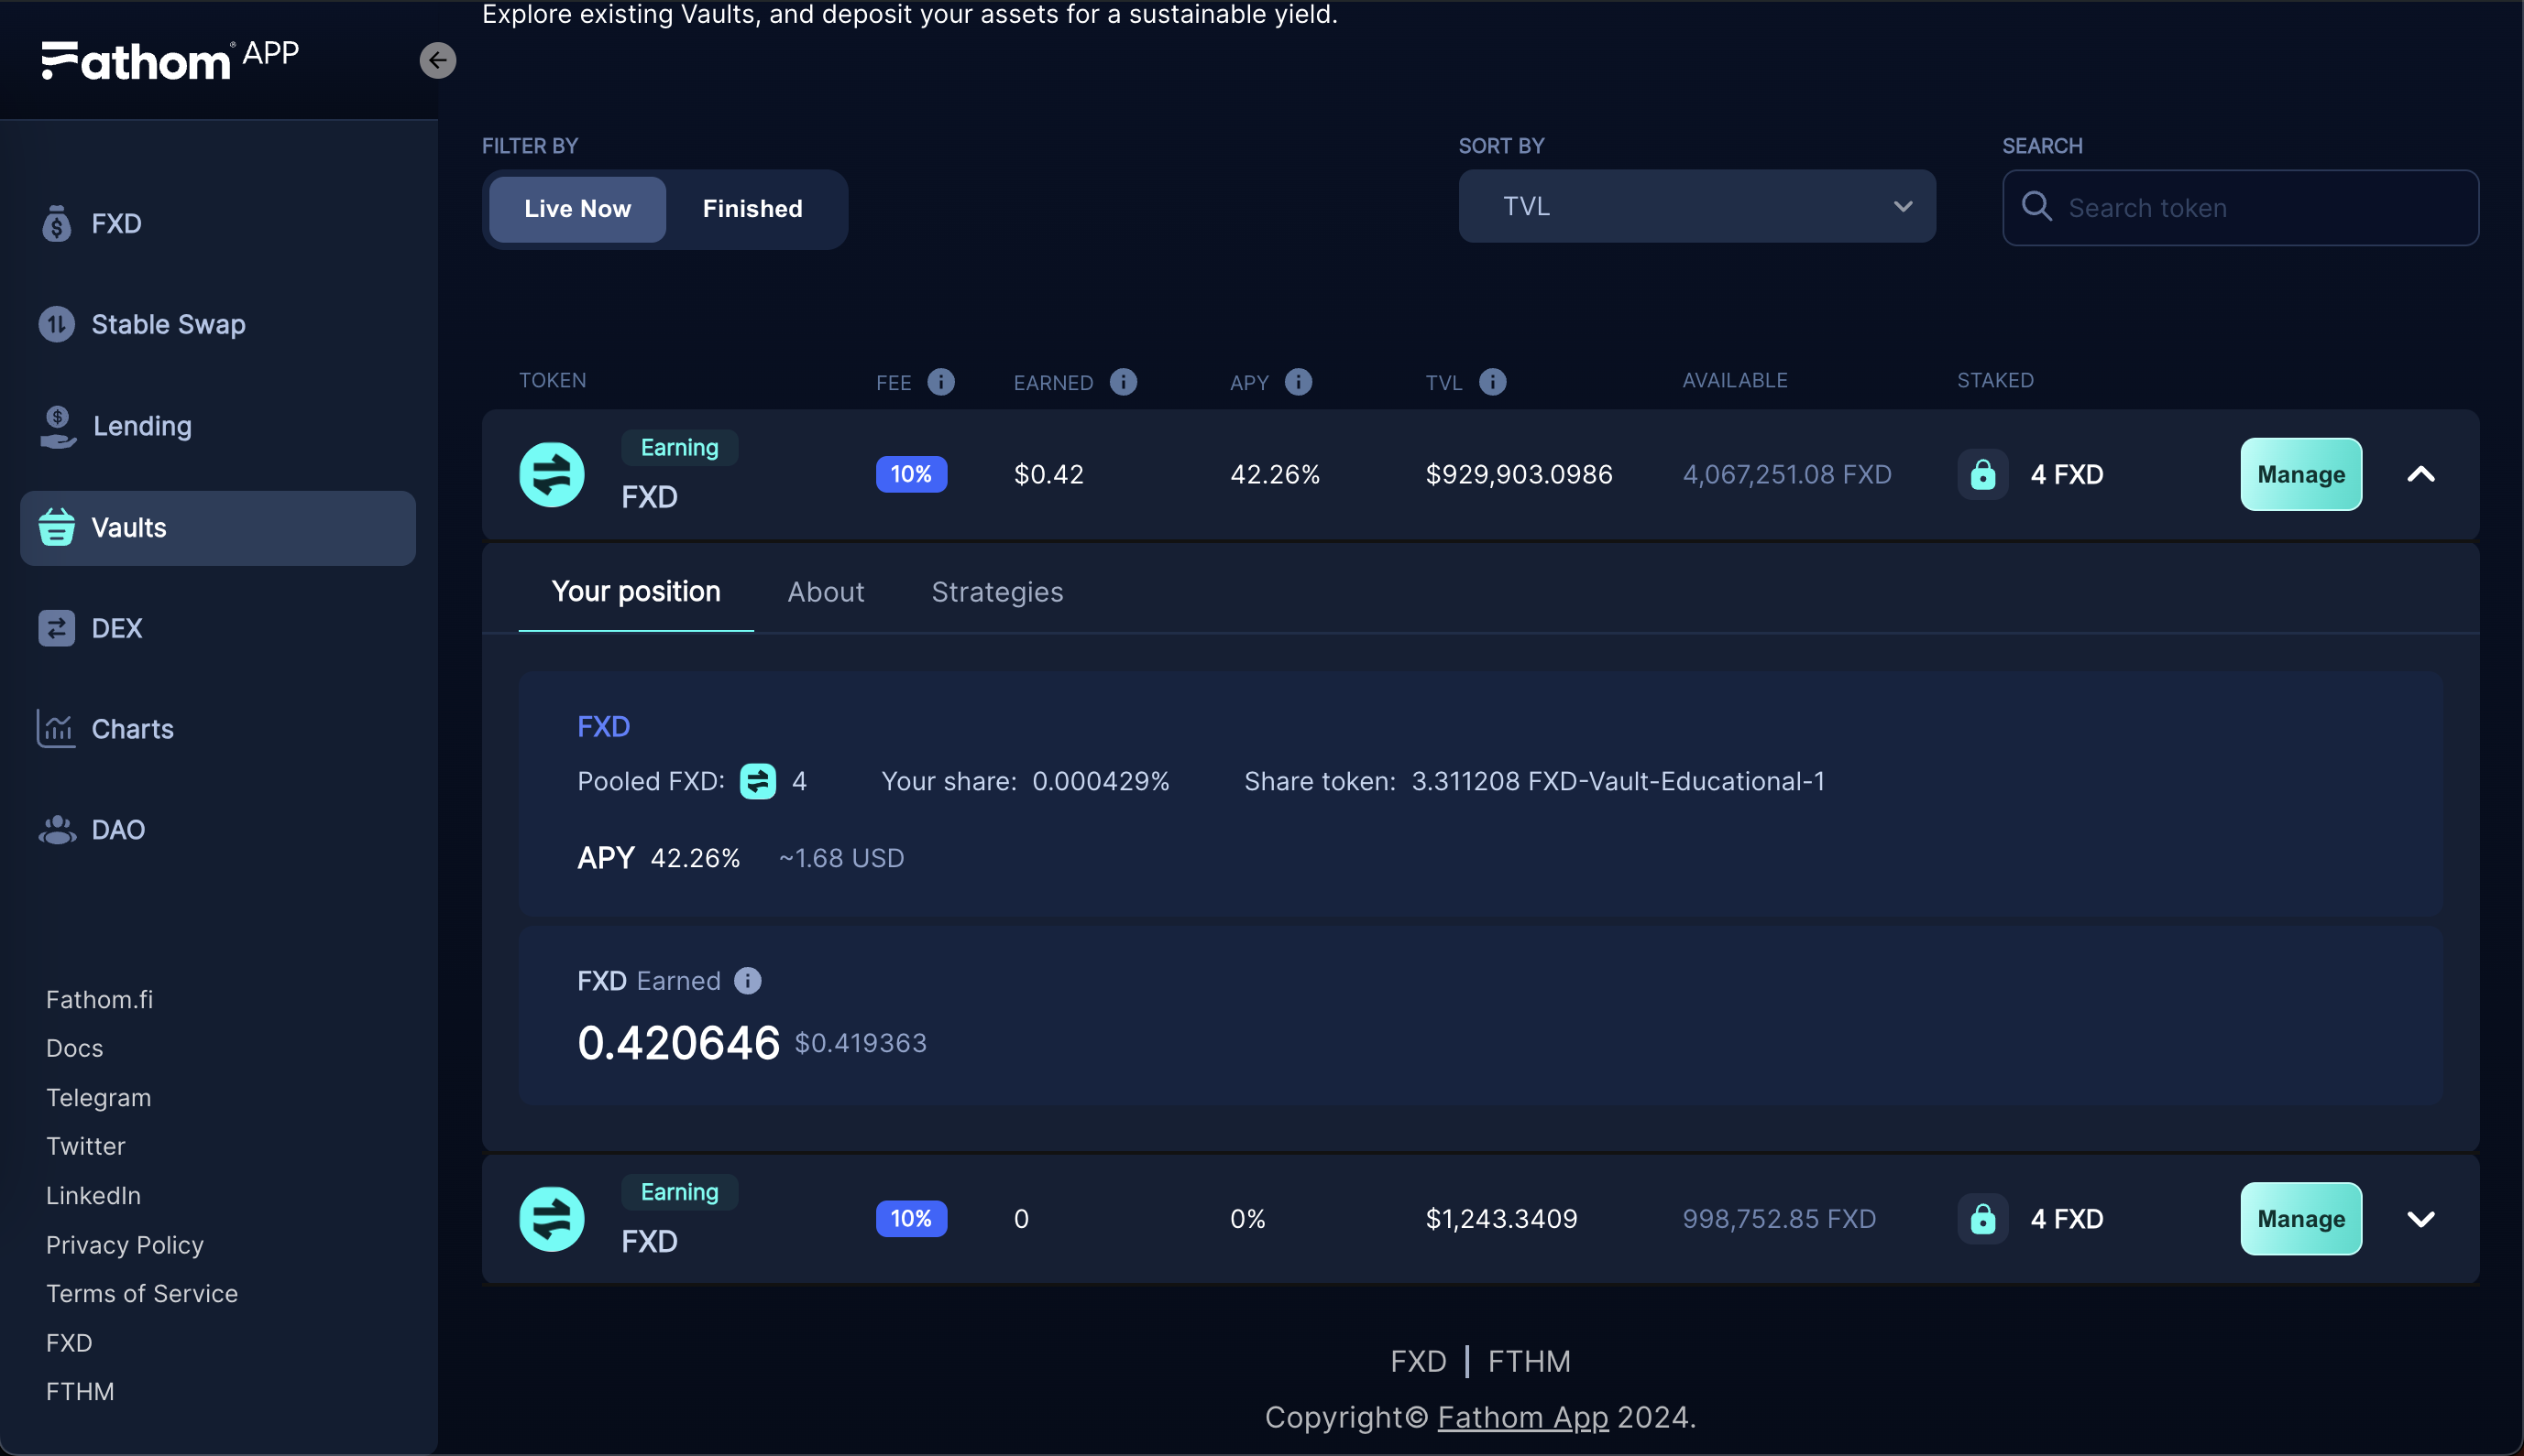Open the FXD link in sidebar footer
Viewport: 2524px width, 1456px height.
[69, 1342]
